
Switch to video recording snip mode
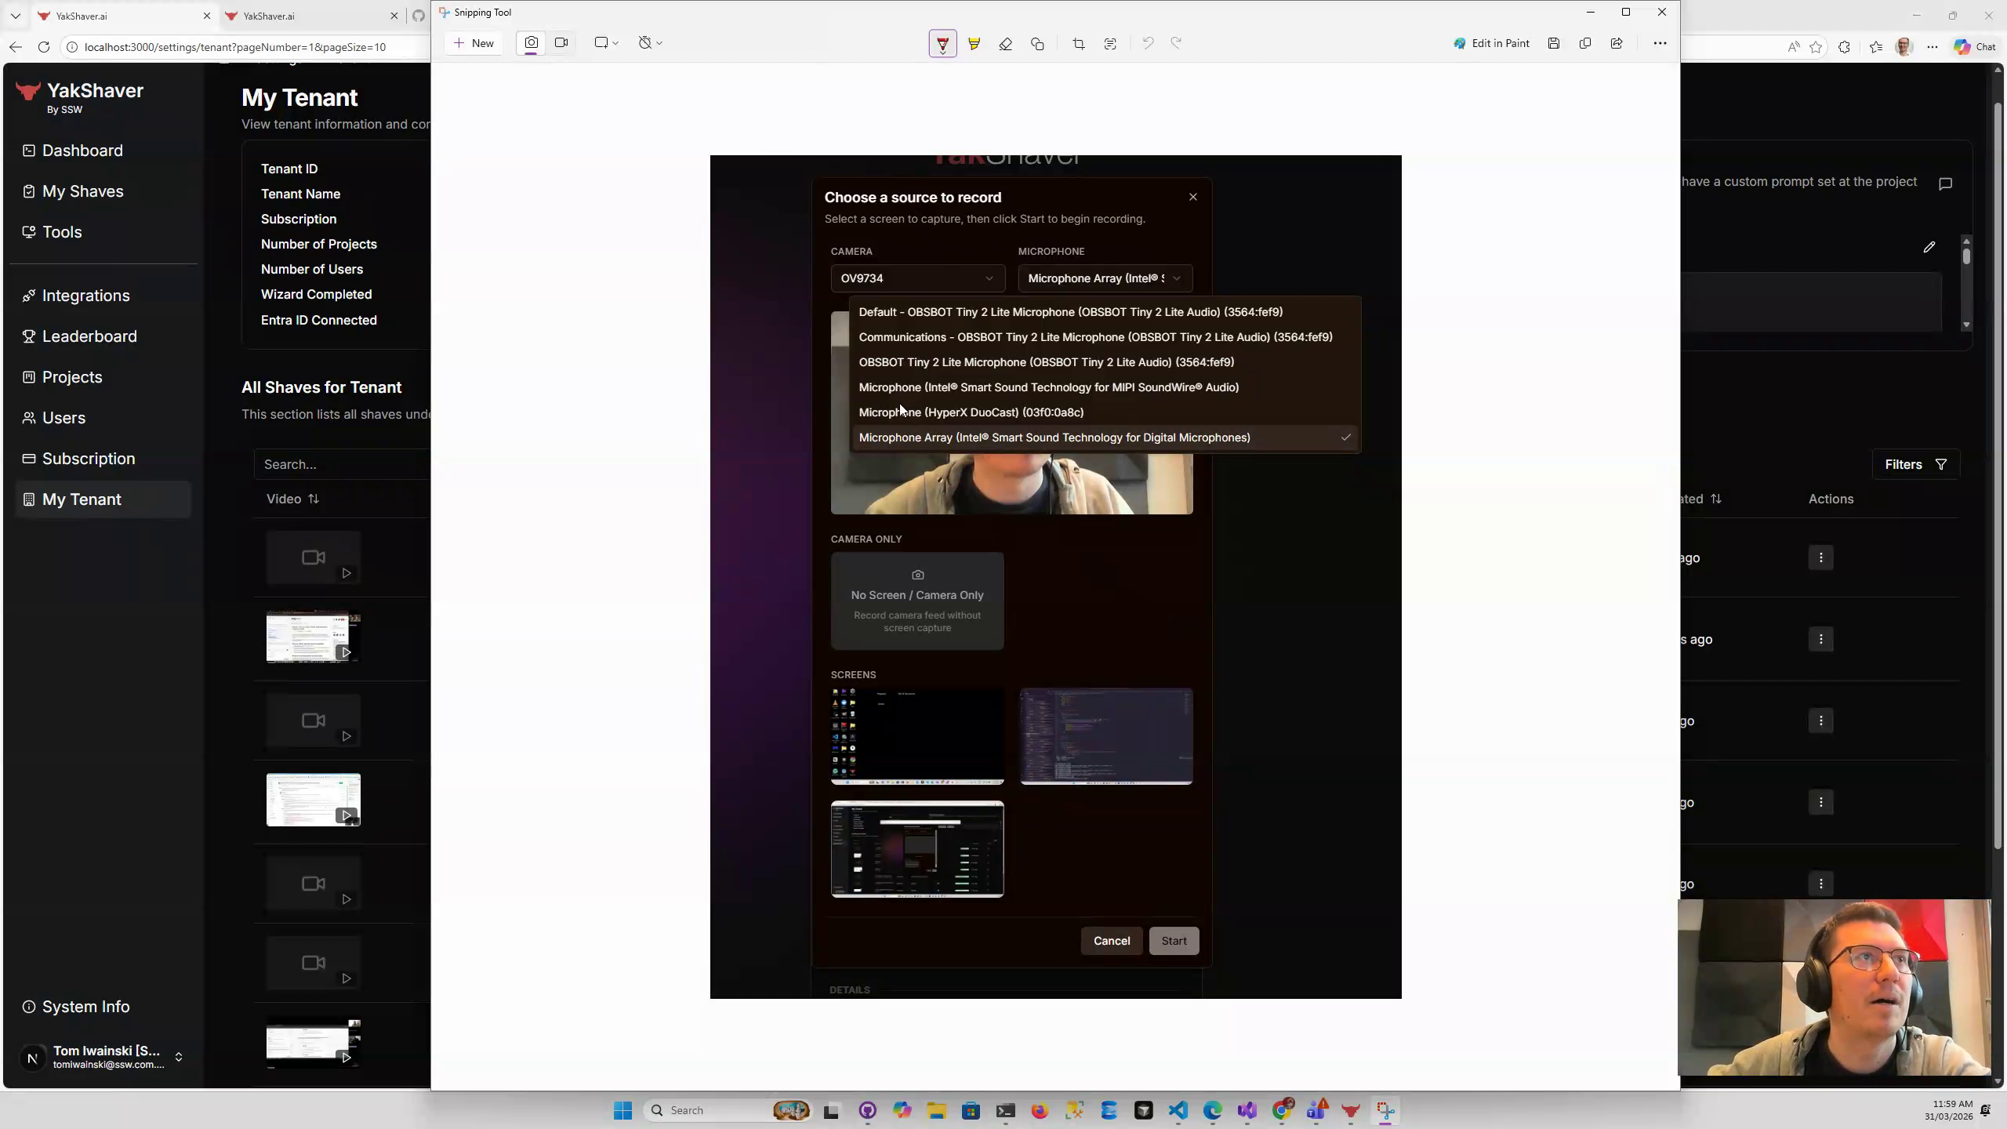(561, 42)
